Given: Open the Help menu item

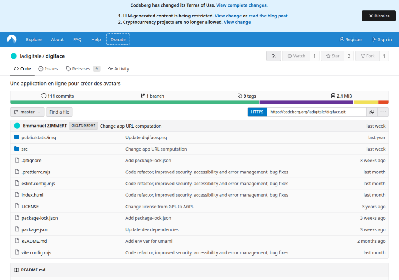Looking at the screenshot, I should point(96,39).
